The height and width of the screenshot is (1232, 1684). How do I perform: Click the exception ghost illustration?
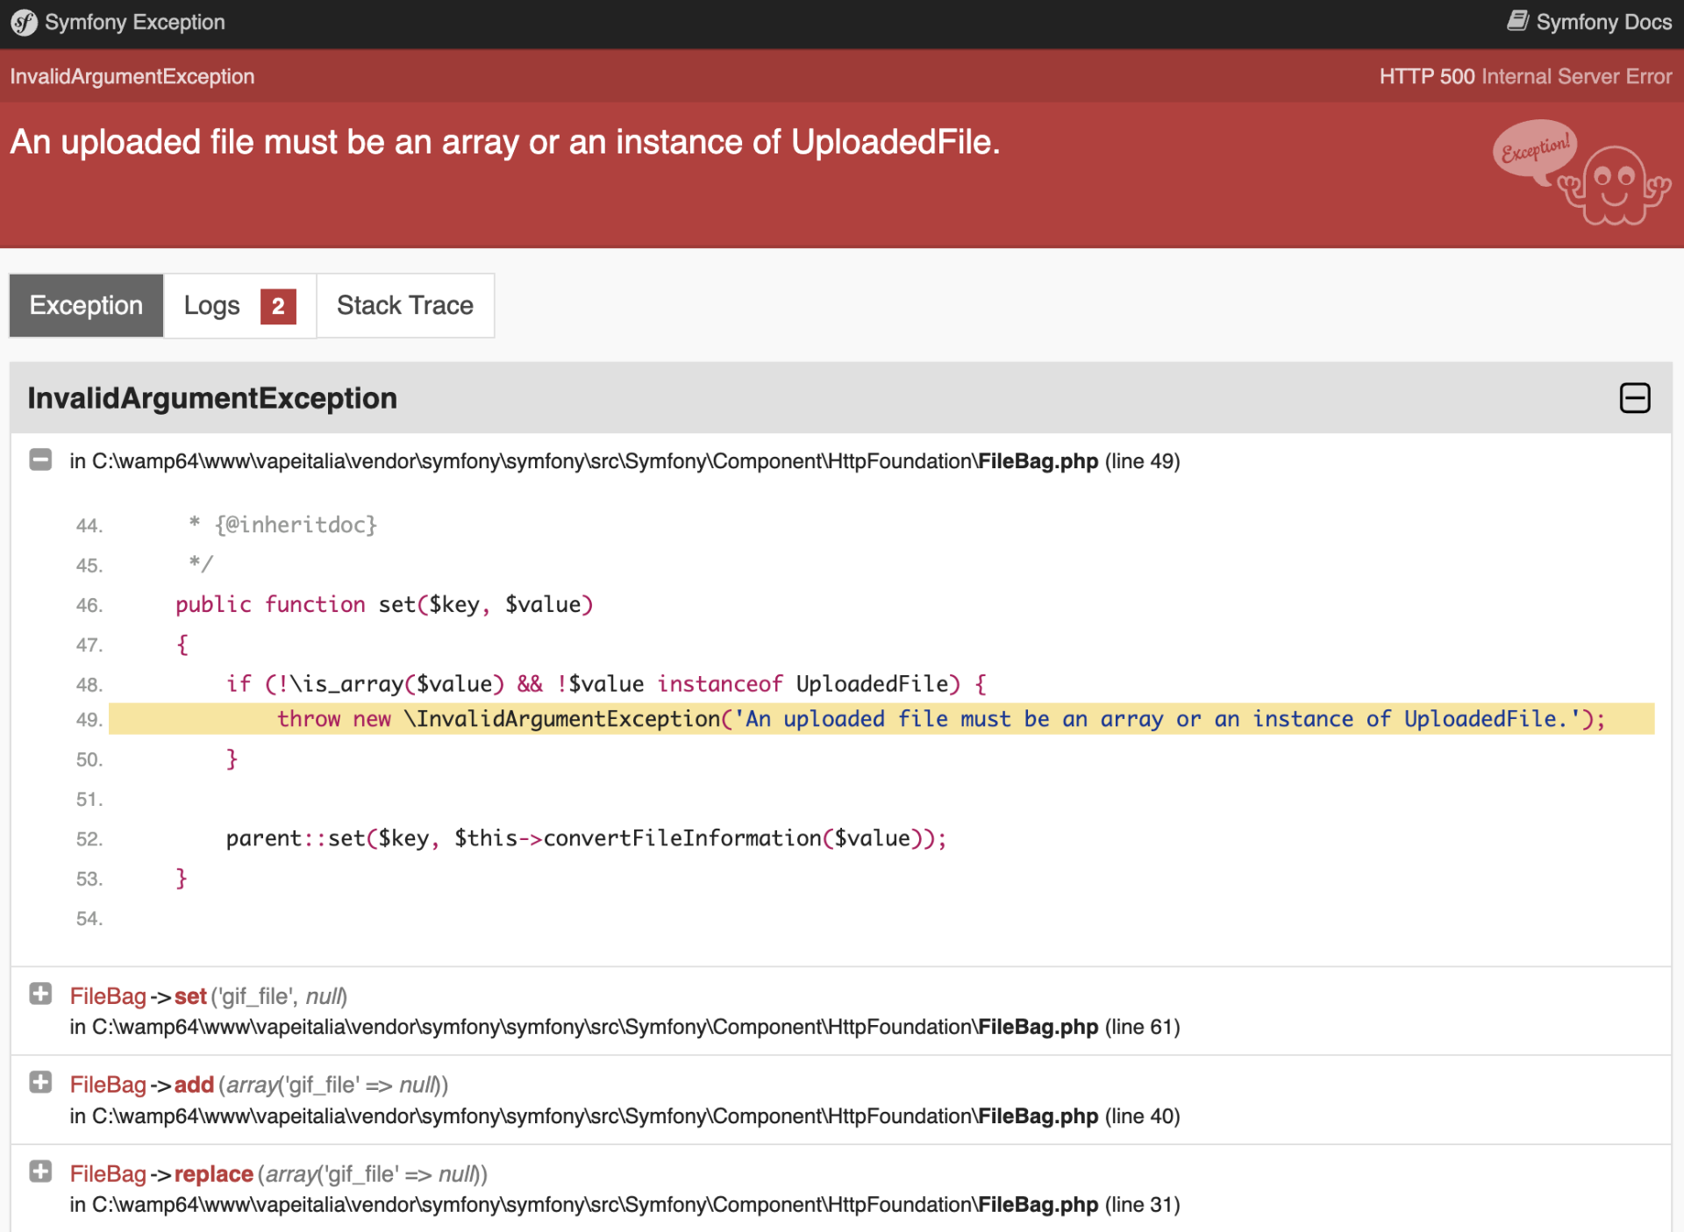(x=1615, y=186)
